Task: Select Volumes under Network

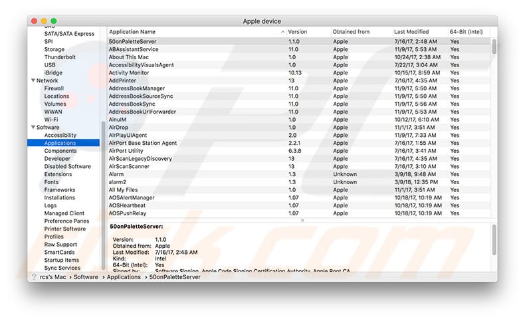Action: click(55, 104)
